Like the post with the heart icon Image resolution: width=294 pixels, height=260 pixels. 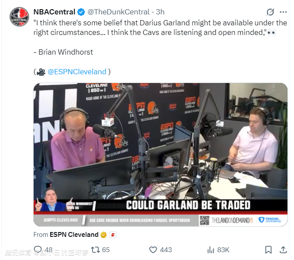[x=153, y=250]
